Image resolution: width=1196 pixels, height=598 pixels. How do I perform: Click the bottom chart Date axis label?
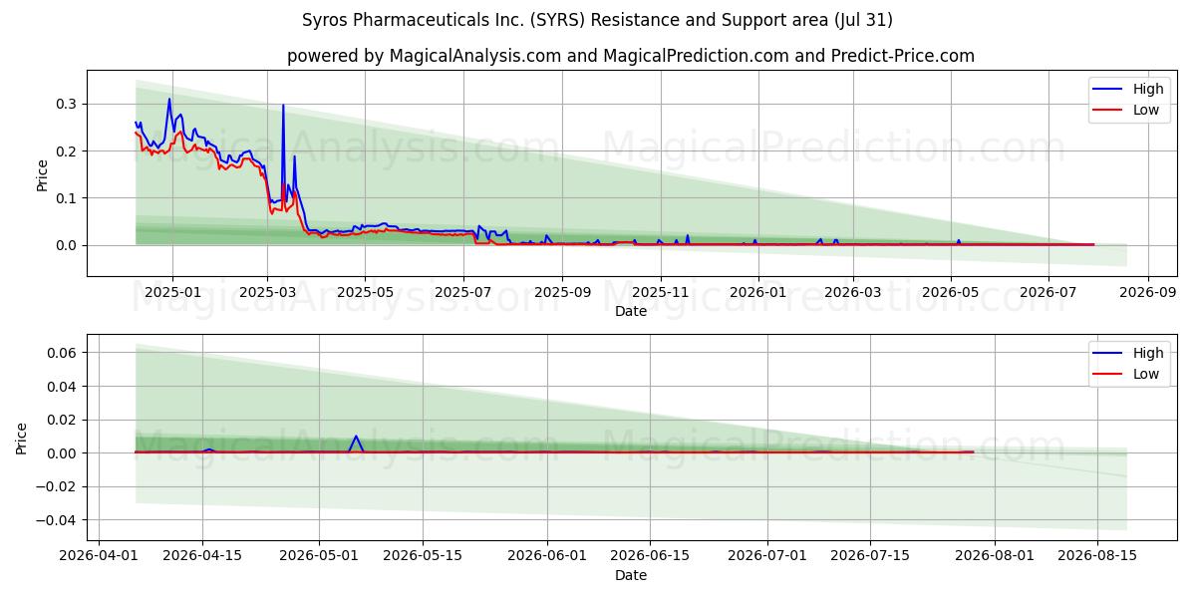(x=631, y=575)
